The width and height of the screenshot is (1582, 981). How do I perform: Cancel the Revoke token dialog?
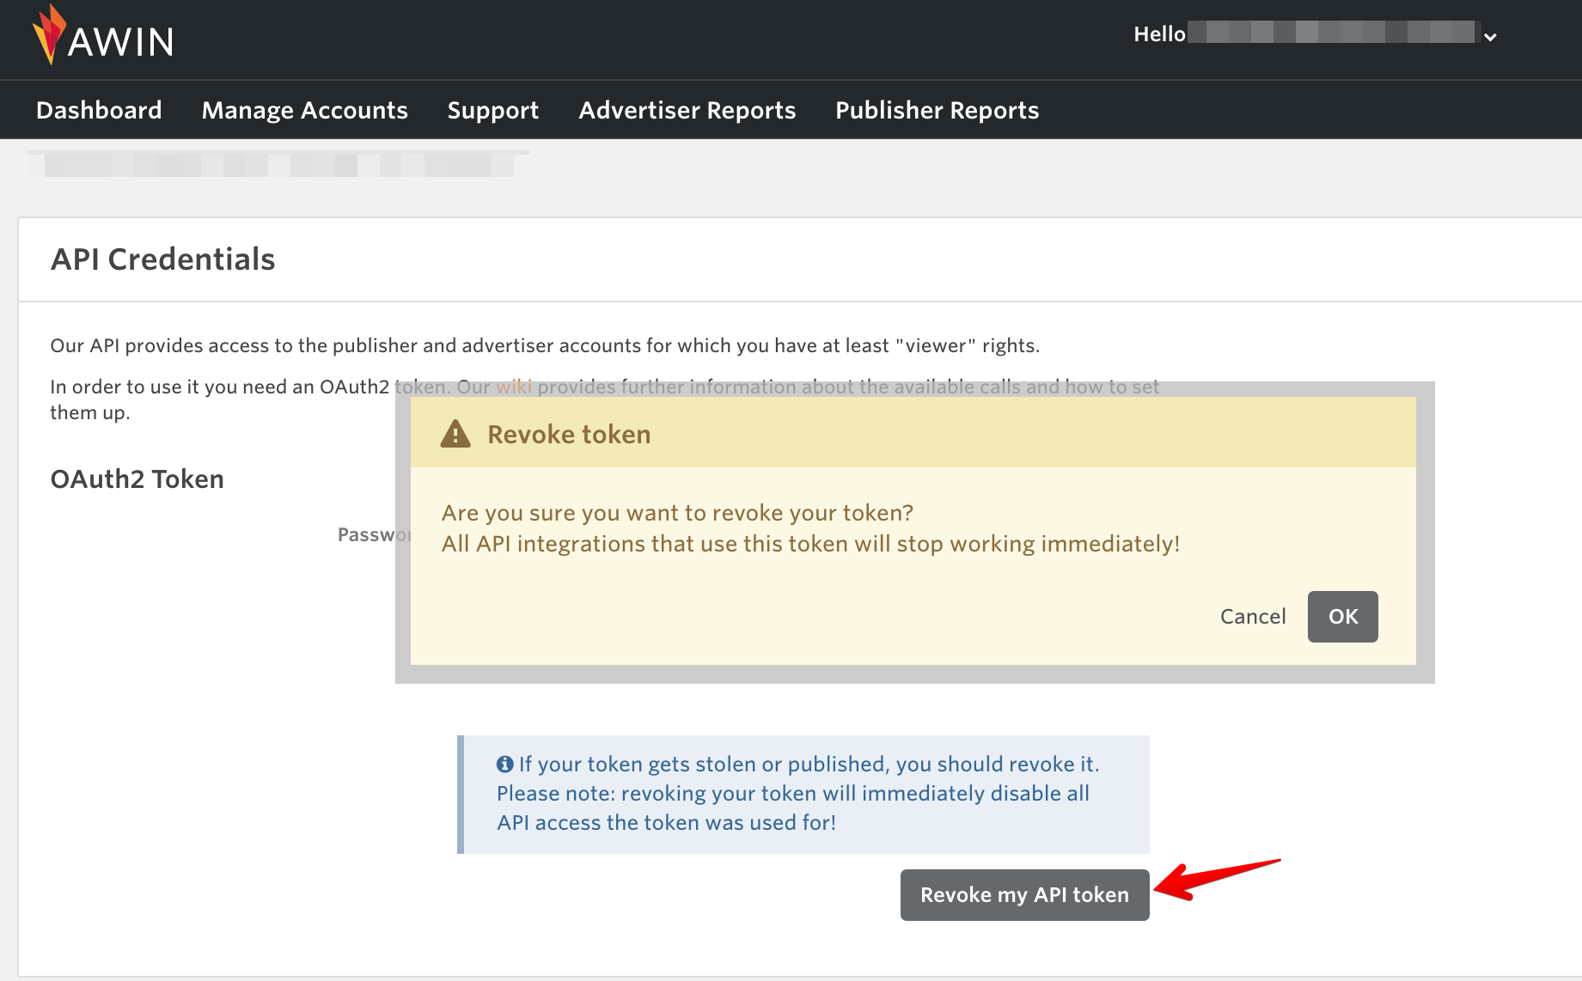click(1252, 616)
